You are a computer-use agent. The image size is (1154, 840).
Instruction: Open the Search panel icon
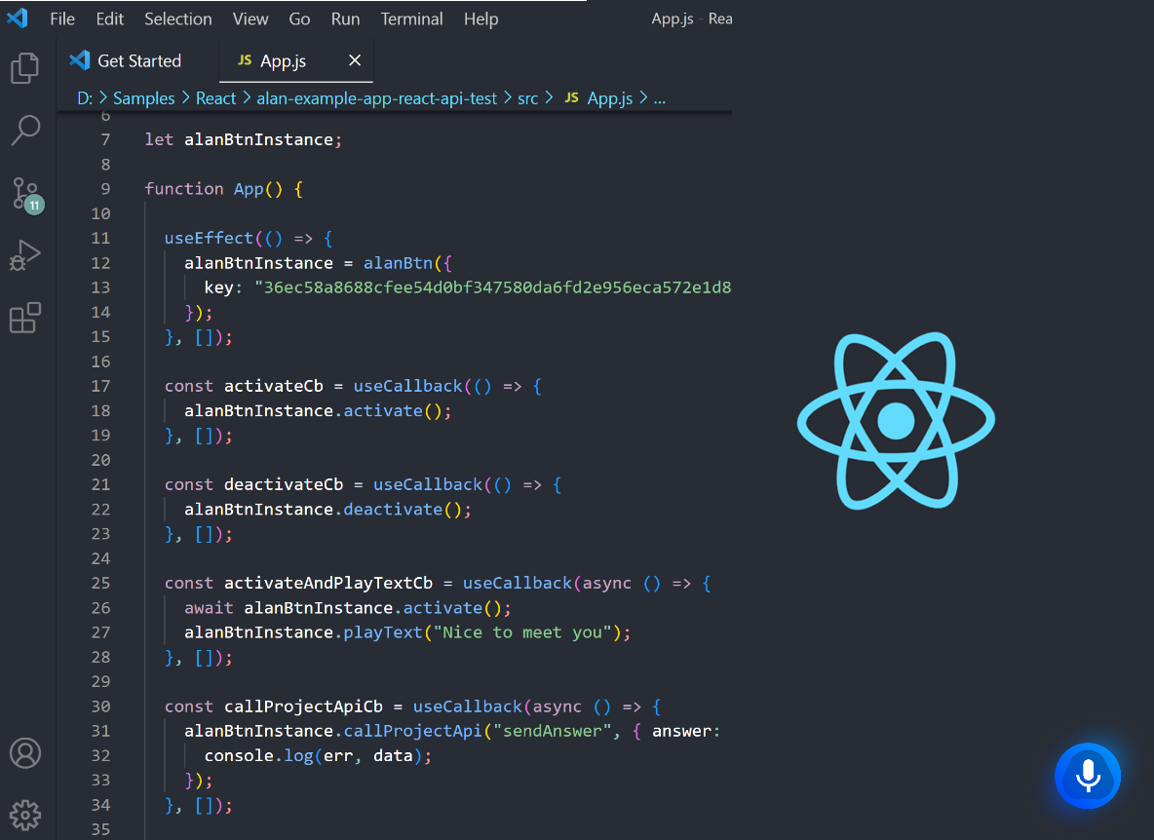(x=25, y=131)
